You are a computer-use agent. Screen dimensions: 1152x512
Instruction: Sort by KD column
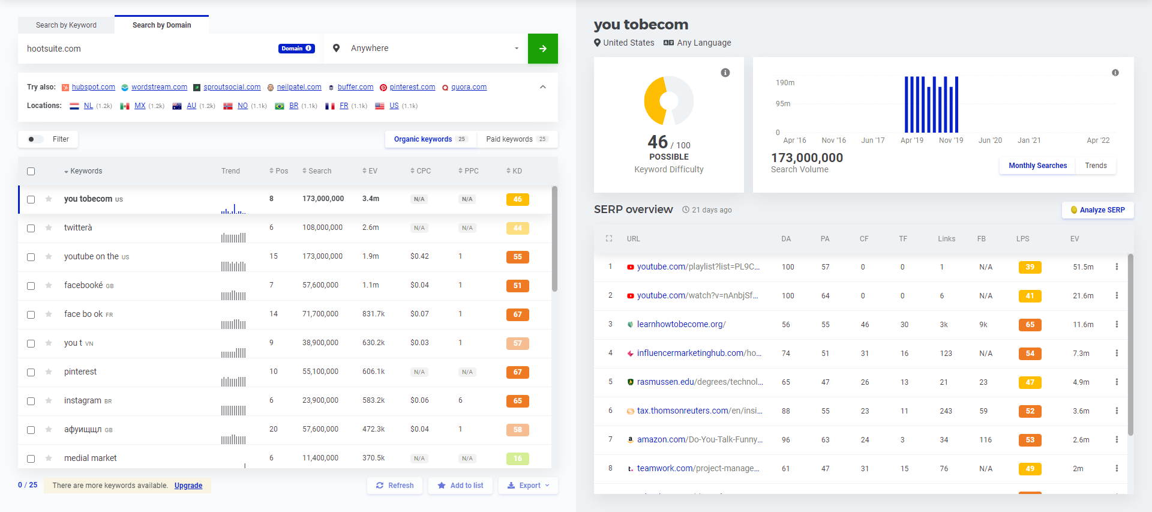pos(514,171)
